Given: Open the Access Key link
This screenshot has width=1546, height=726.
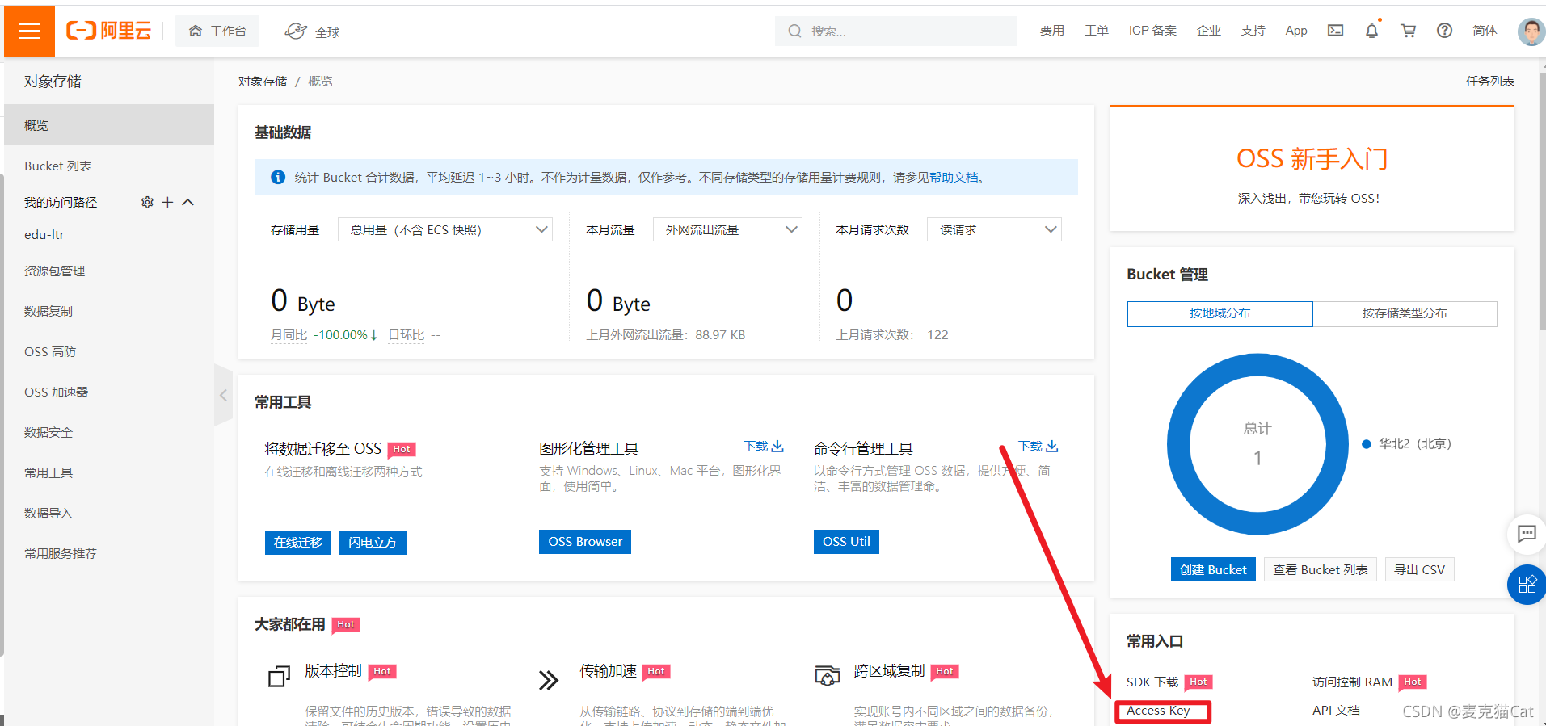Looking at the screenshot, I should 1158,711.
